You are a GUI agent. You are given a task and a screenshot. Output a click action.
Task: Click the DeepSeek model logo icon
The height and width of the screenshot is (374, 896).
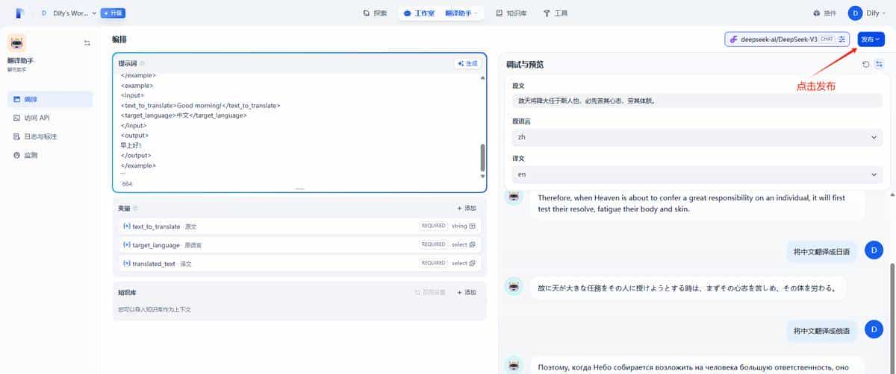(735, 39)
